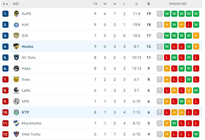
Task: Select the Honka team logo
Action: (x=16, y=47)
